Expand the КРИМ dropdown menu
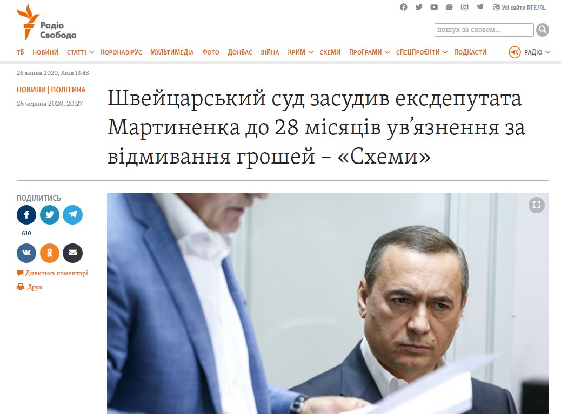This screenshot has width=561, height=414. click(300, 52)
